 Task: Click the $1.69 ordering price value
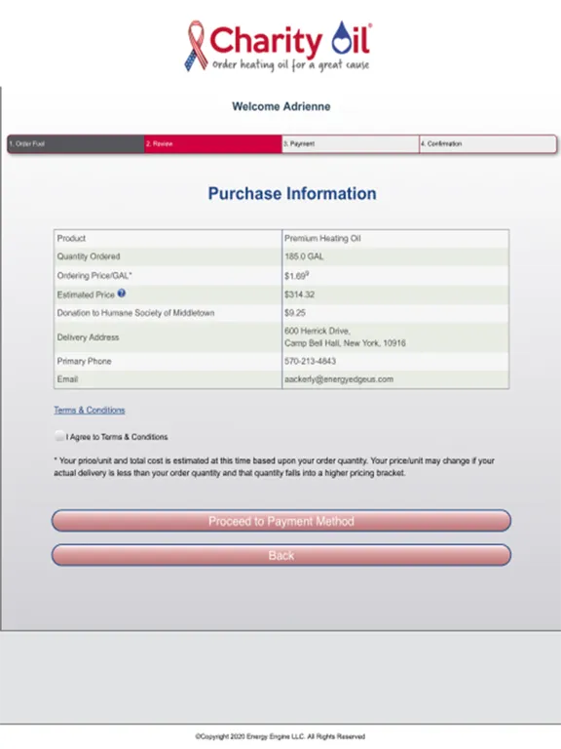297,276
